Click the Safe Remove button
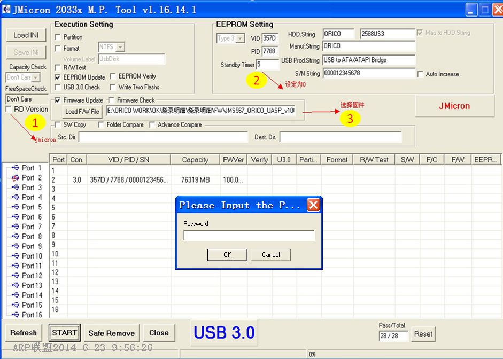The image size is (503, 359). tap(112, 333)
